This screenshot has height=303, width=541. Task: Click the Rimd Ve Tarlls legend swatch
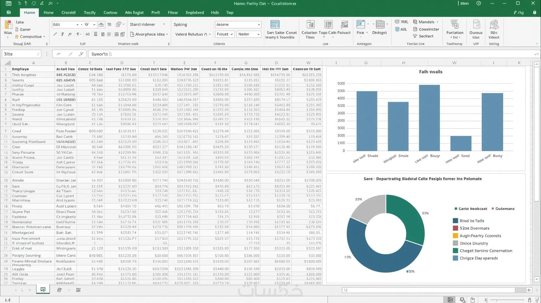click(455, 221)
